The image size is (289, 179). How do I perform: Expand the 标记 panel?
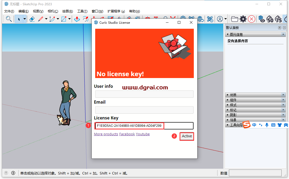pyautogui.click(x=228, y=110)
